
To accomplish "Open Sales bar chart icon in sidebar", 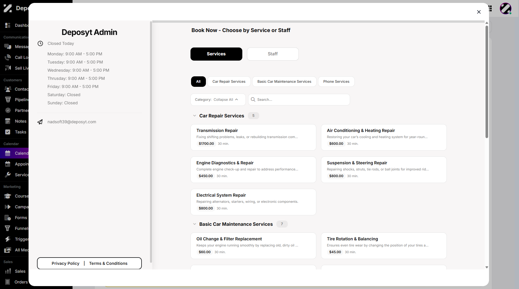I will pos(8,271).
